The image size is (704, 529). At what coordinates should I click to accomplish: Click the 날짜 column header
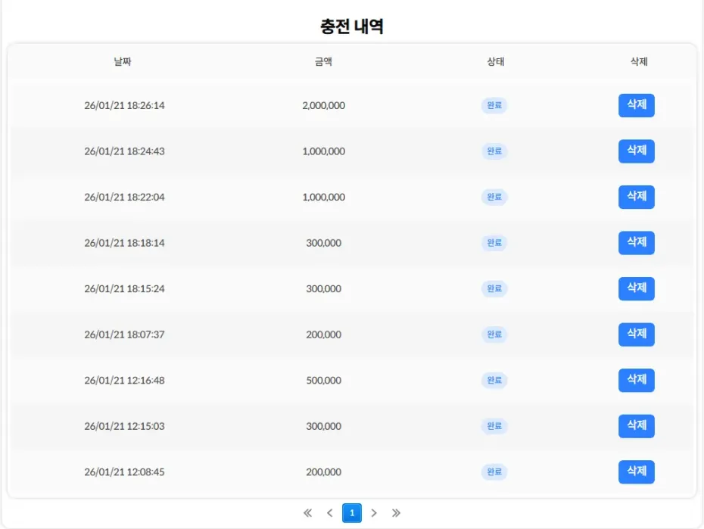(123, 62)
